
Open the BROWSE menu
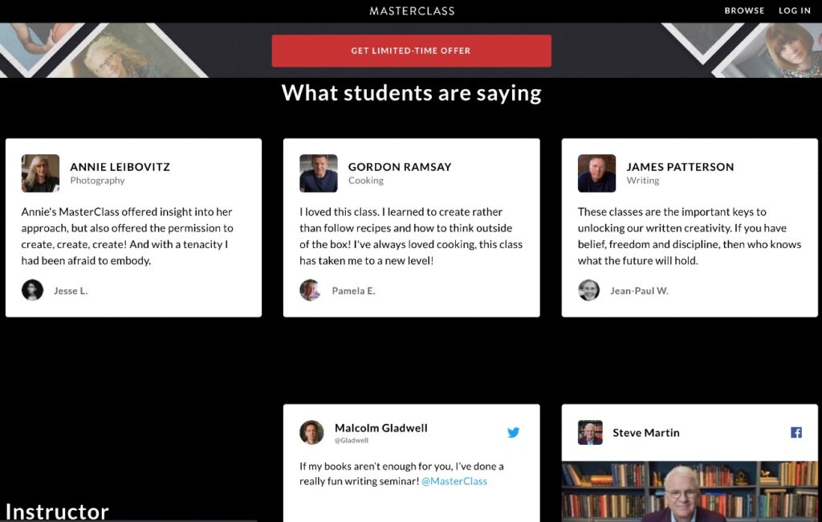(743, 10)
